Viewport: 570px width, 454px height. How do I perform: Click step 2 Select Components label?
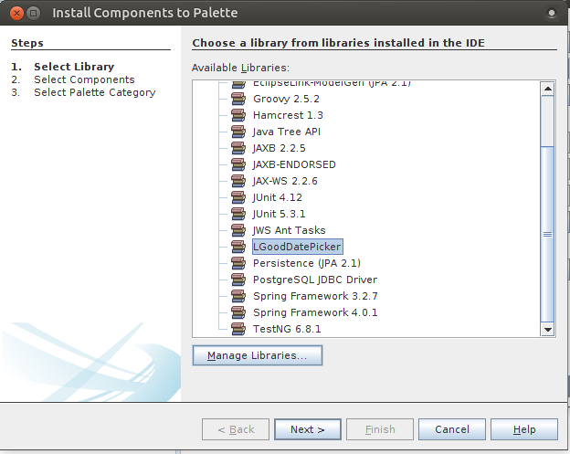coord(84,79)
